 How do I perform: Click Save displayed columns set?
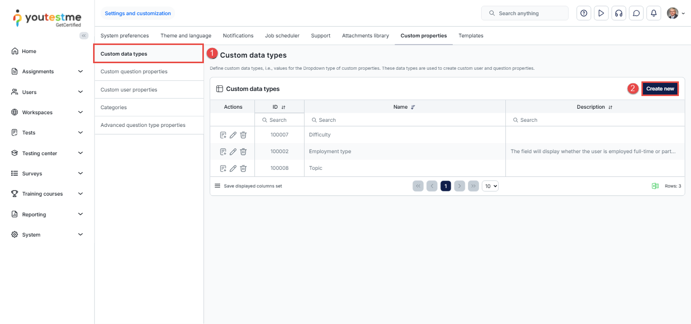pos(252,186)
